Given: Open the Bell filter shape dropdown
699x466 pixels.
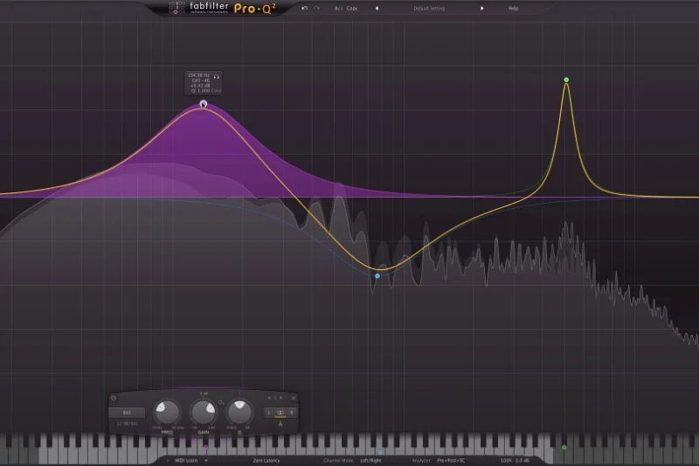Looking at the screenshot, I should tap(127, 413).
